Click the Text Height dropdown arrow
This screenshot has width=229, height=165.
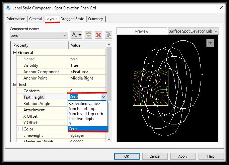tap(103, 97)
